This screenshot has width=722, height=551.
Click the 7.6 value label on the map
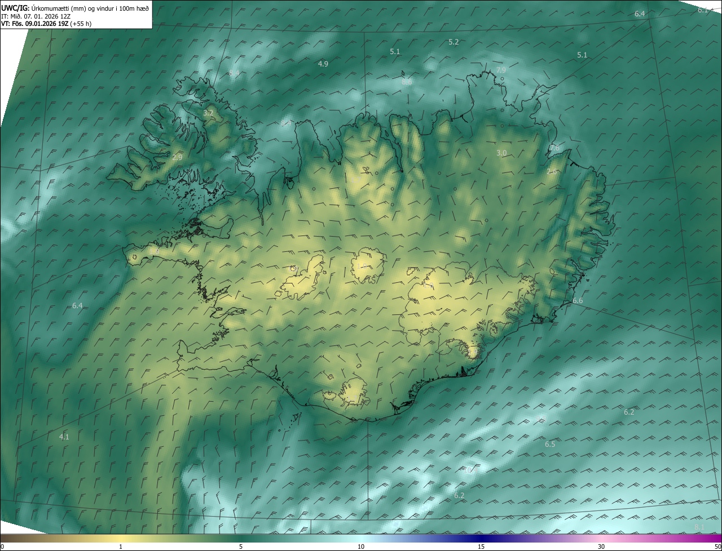coord(554,148)
